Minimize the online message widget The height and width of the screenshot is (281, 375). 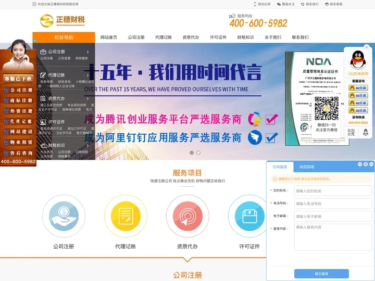(371, 164)
